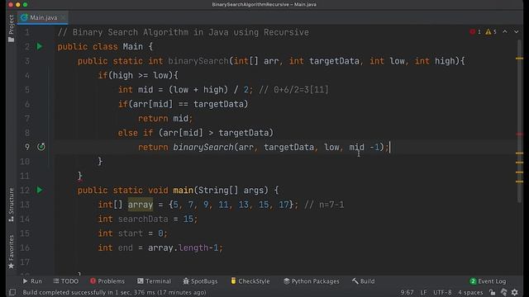Open the Favorites tool window
Image resolution: width=529 pixels, height=297 pixels.
[x=11, y=252]
